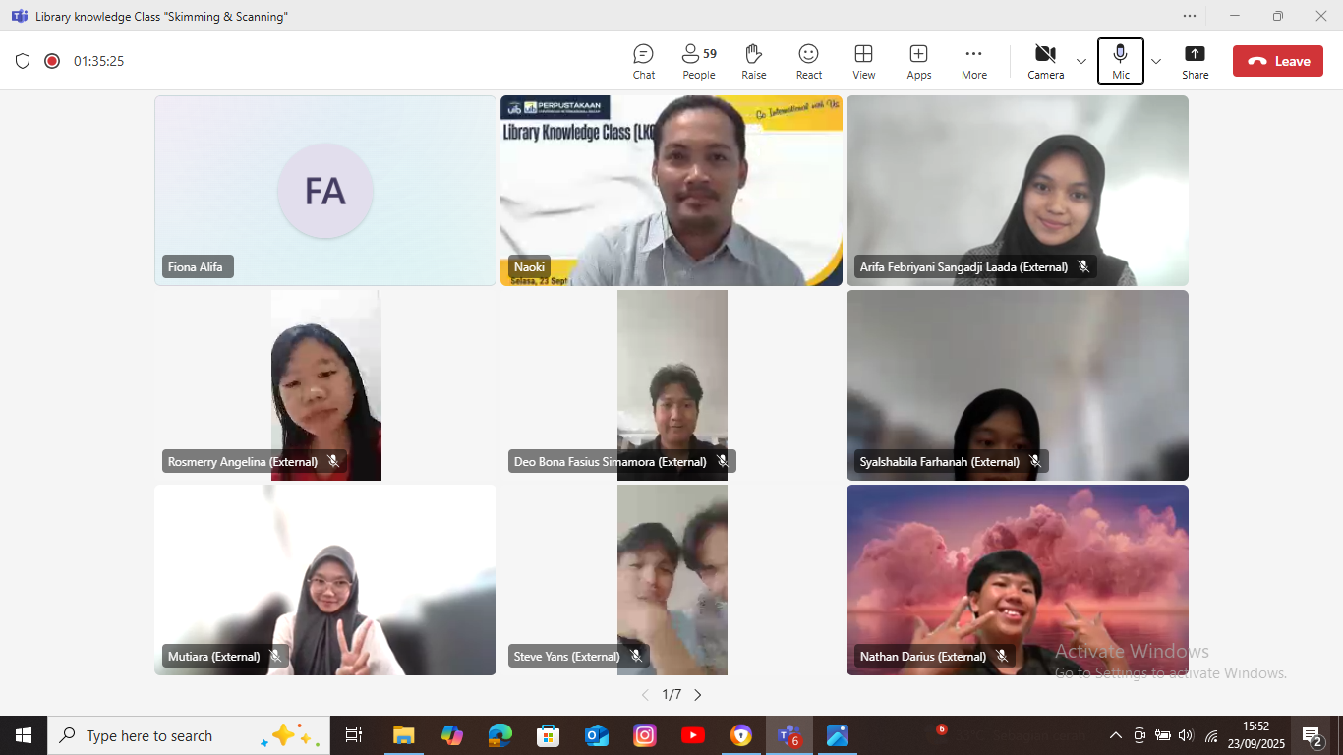Click the Share screen icon
This screenshot has width=1343, height=755.
click(1195, 61)
